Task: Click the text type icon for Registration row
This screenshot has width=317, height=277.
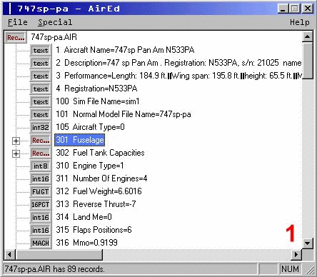Action: click(41, 89)
